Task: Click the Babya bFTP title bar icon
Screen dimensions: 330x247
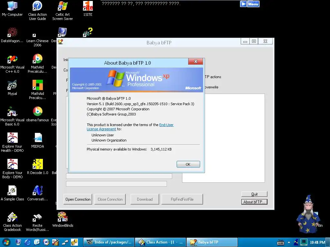Action: (x=61, y=42)
